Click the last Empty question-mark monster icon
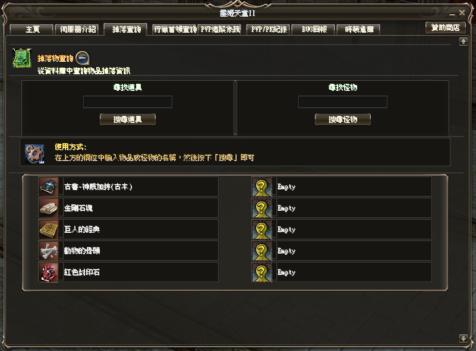 [262, 272]
